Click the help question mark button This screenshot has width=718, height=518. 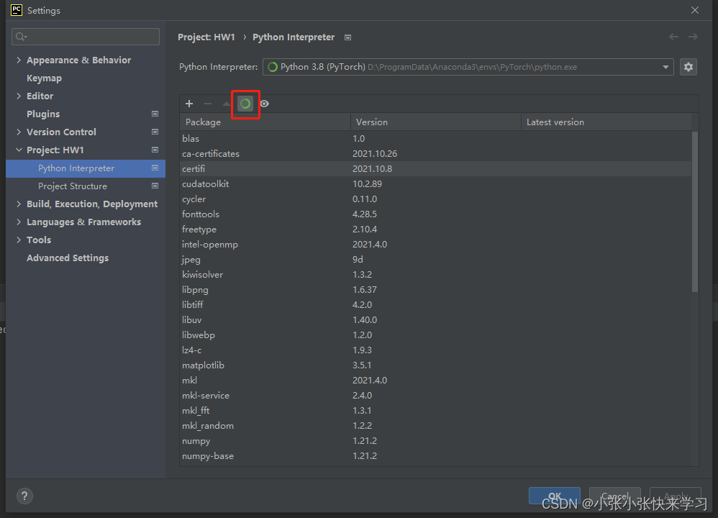[x=24, y=496]
